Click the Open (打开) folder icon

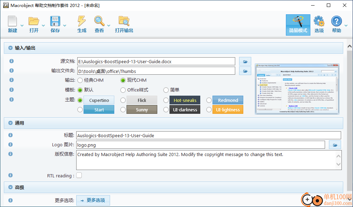pos(34,21)
